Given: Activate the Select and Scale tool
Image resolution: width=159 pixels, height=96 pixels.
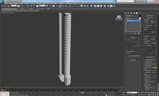Looking at the screenshot, I should pyautogui.click(x=37, y=6).
